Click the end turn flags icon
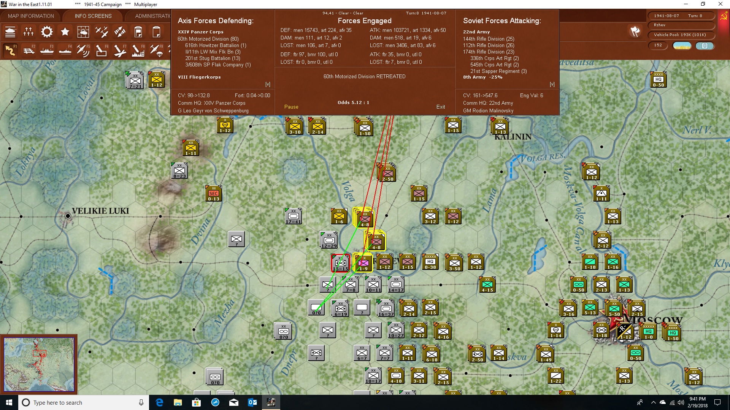This screenshot has height=410, width=730. (635, 32)
